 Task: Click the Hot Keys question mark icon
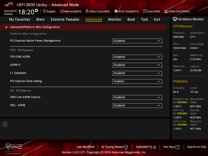pos(178,147)
